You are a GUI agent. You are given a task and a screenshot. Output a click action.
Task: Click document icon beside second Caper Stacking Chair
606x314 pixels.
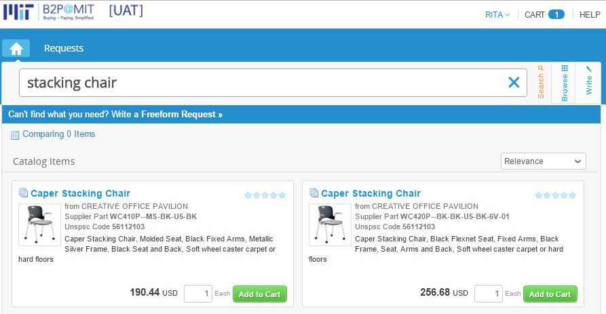click(314, 193)
